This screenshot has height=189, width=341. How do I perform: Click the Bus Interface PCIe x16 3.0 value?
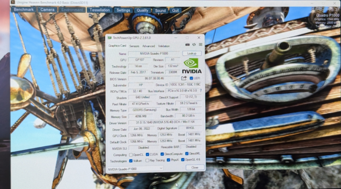(x=182, y=91)
